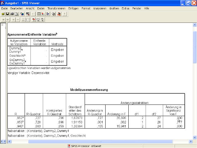This screenshot has width=197, height=148.
Task: Click the Open file toolbar icon
Action: click(x=3, y=14)
